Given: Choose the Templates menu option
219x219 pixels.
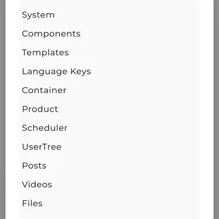Looking at the screenshot, I should tap(45, 53).
